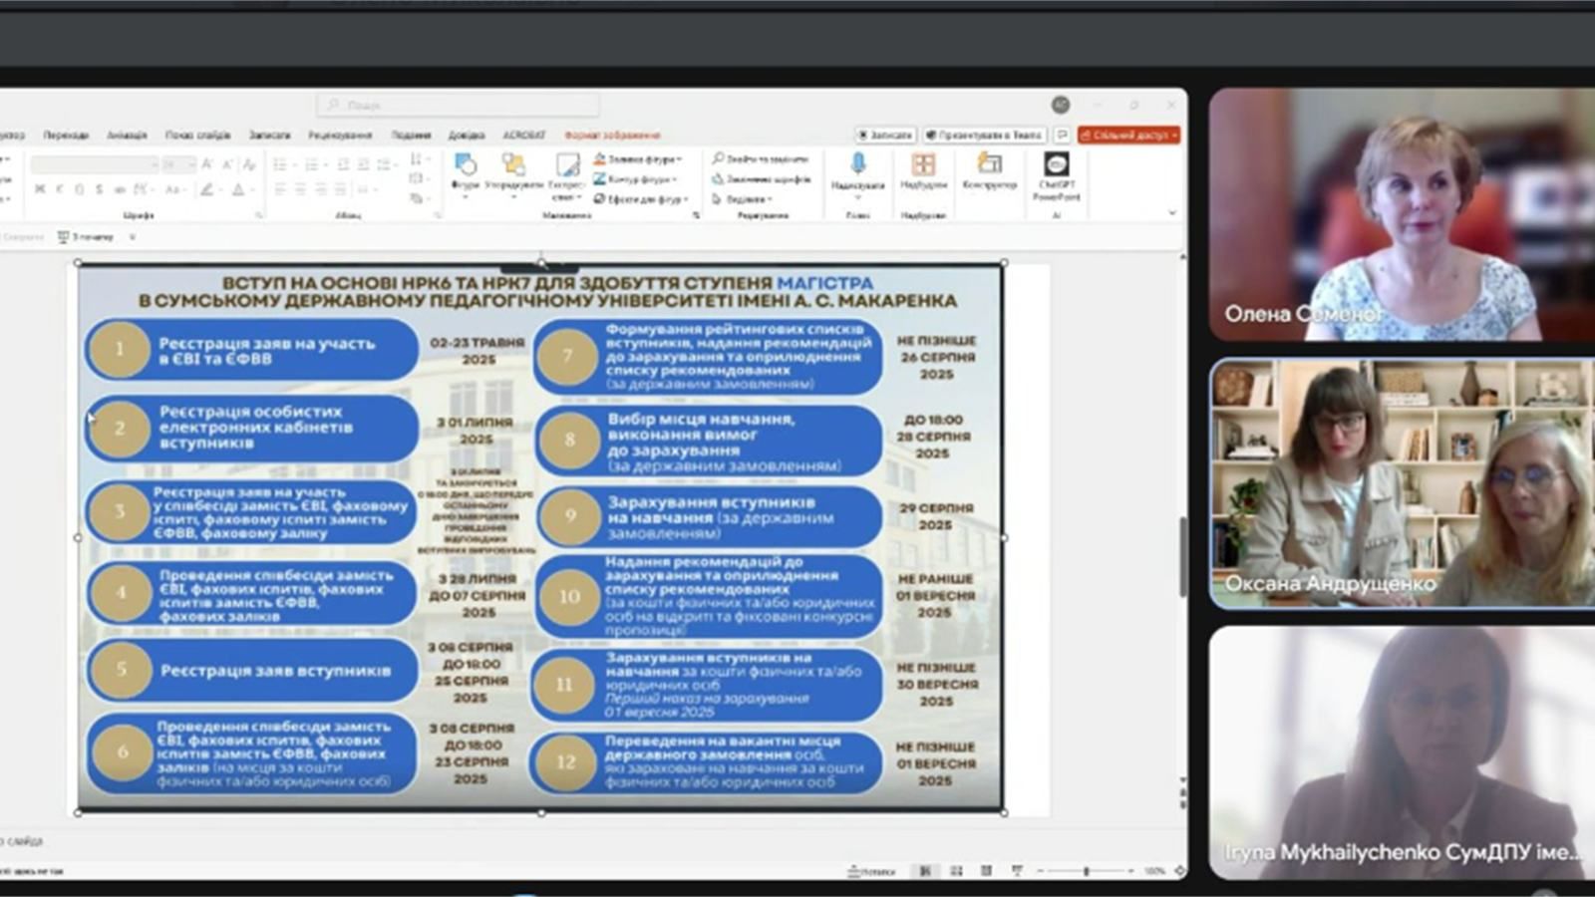Click the clear formatting icon

[249, 164]
